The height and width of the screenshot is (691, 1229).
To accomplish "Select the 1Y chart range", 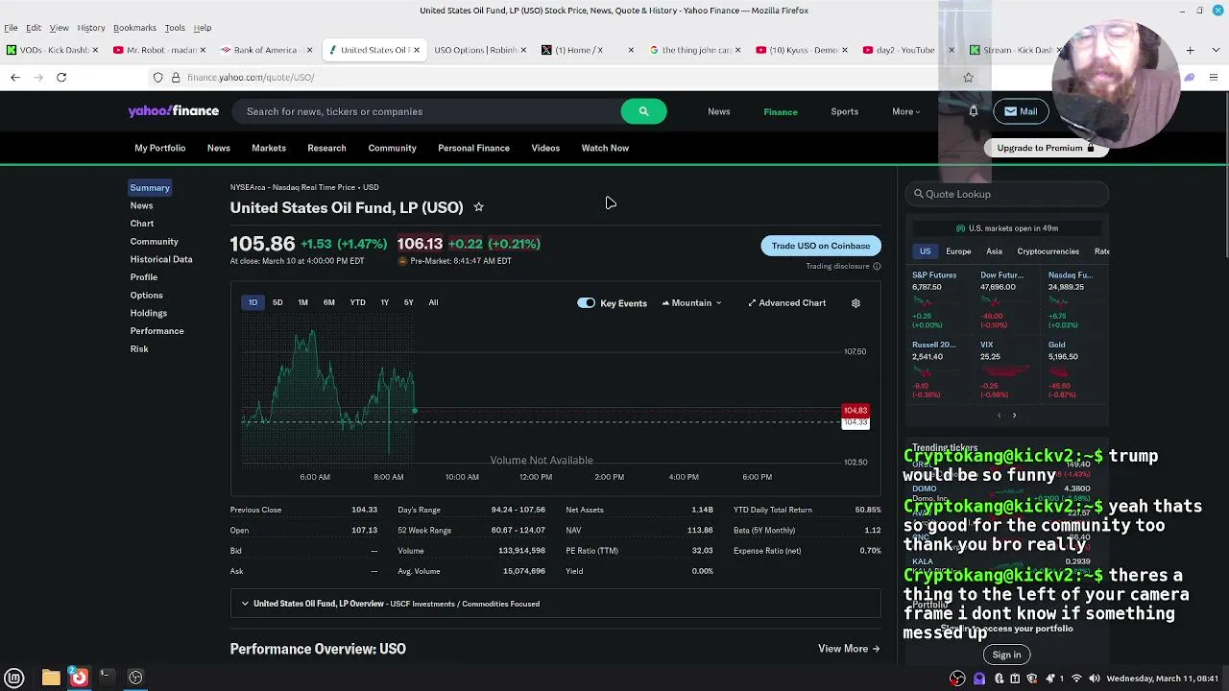I will tap(384, 302).
